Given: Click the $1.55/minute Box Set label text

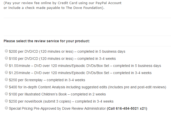Looking at the screenshot, I should (x=85, y=66).
